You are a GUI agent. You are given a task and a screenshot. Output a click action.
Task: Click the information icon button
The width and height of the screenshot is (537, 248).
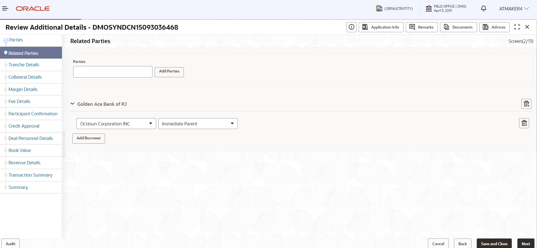(351, 27)
